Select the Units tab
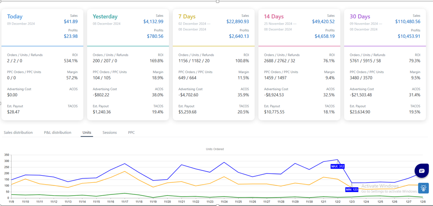Screen dimensions: 433x206 pos(87,132)
